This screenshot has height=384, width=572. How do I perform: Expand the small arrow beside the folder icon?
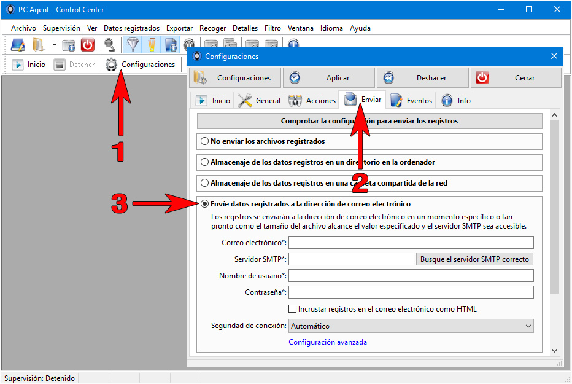[55, 45]
